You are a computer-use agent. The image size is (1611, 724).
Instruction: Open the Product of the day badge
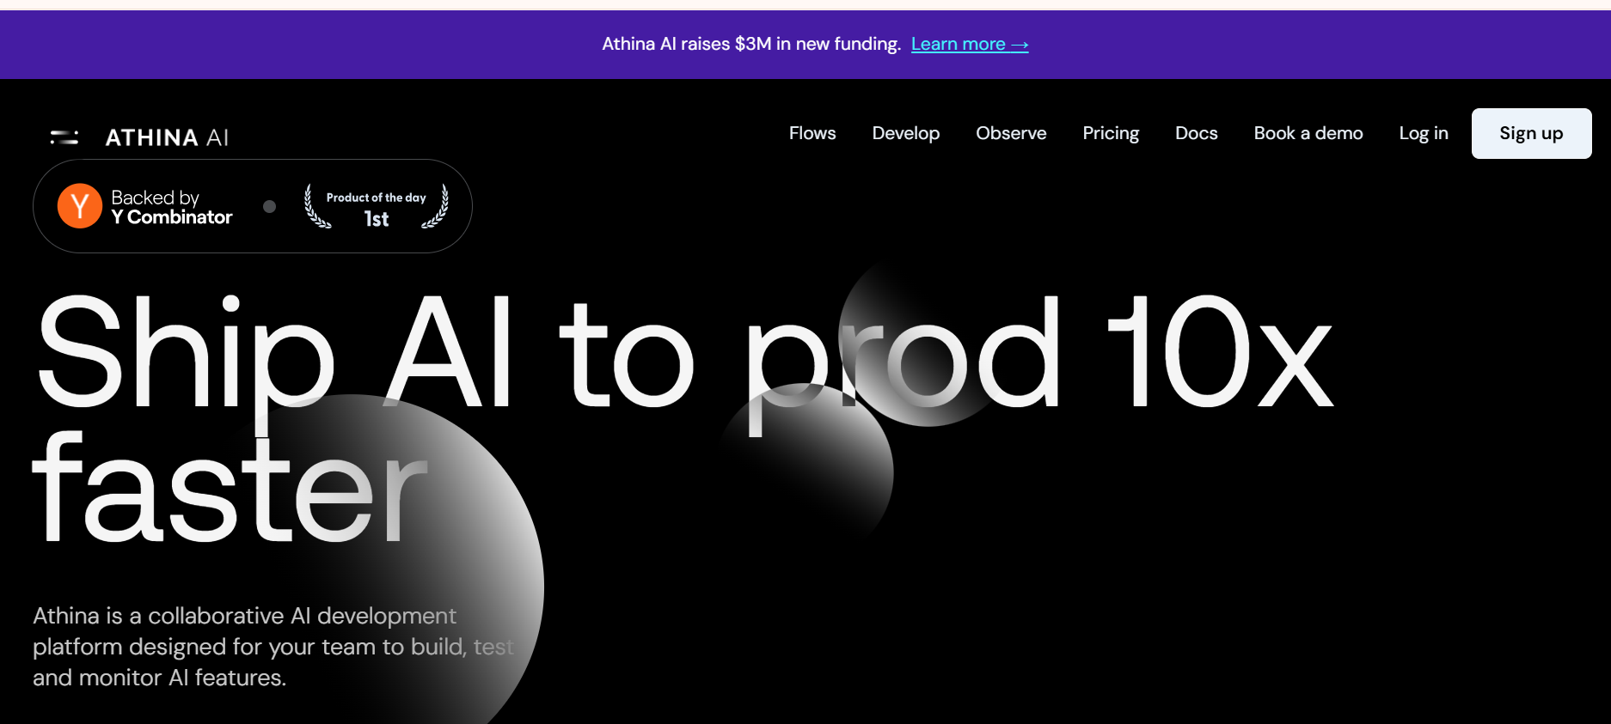[x=377, y=206]
